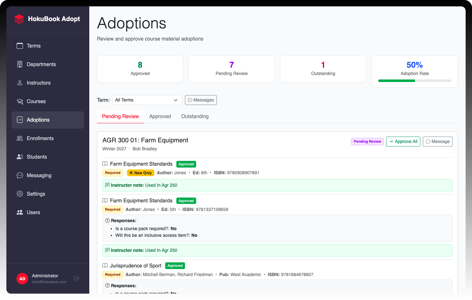Click Approved badge on 6th edition Farm Equipment Standards

186,164
